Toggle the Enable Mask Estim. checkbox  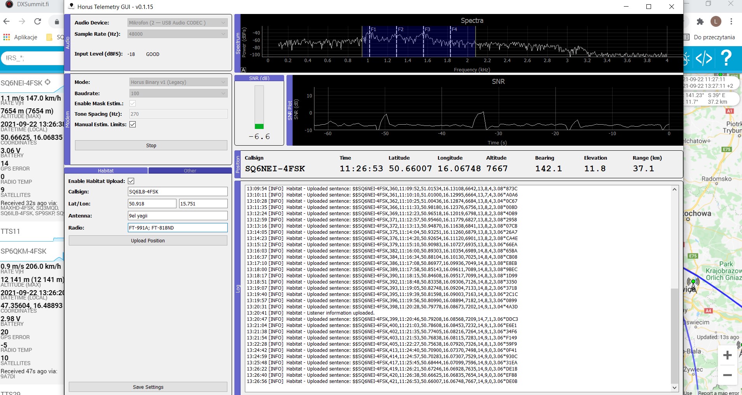click(133, 103)
